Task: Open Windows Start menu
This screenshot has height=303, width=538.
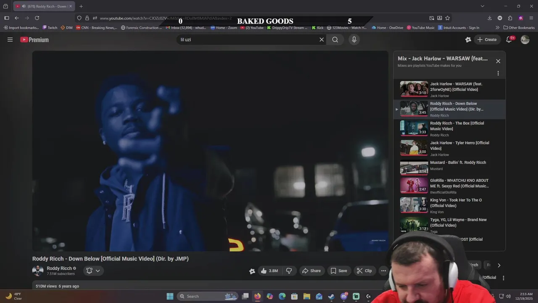Action: 170,296
